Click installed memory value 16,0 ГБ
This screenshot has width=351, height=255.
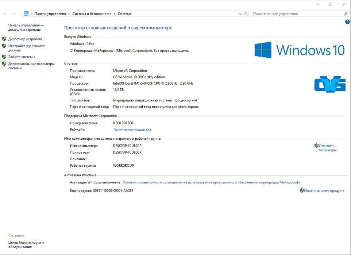[x=118, y=89]
